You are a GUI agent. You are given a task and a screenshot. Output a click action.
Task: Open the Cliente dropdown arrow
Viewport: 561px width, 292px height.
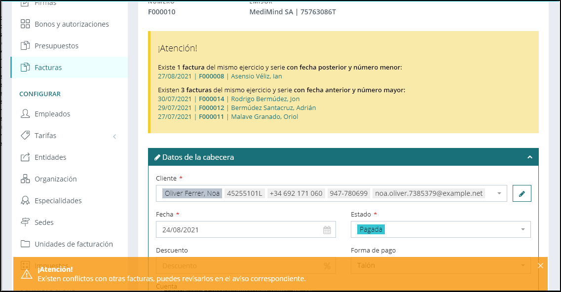[x=499, y=194]
